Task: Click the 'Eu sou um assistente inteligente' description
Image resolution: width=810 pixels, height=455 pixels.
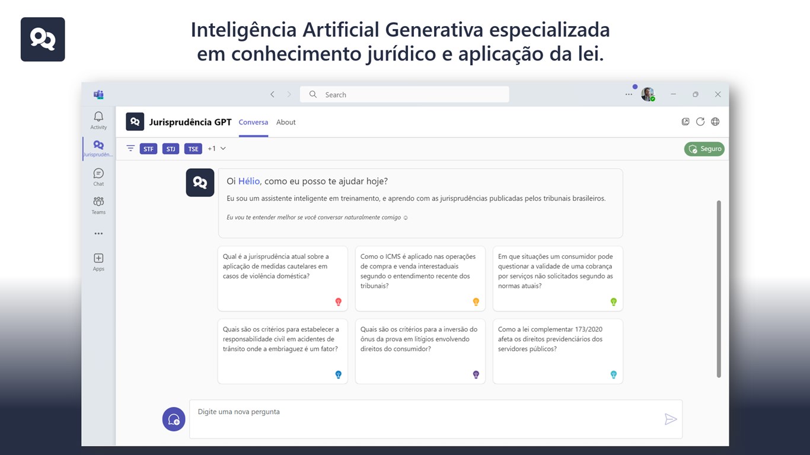Action: 416,198
